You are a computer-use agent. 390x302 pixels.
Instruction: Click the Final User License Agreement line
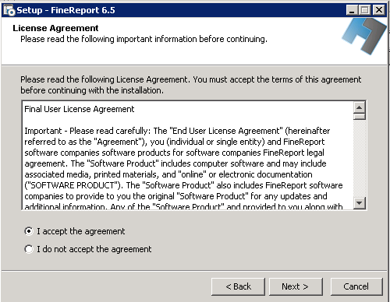(80, 109)
